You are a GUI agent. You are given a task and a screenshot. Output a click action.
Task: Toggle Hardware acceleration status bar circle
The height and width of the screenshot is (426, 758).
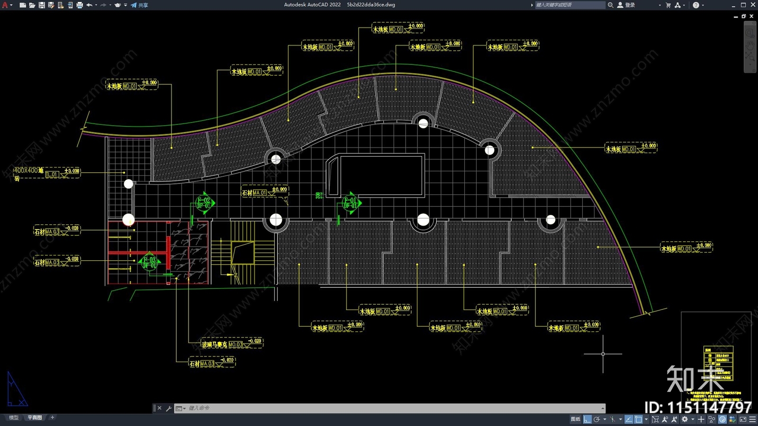coord(722,419)
